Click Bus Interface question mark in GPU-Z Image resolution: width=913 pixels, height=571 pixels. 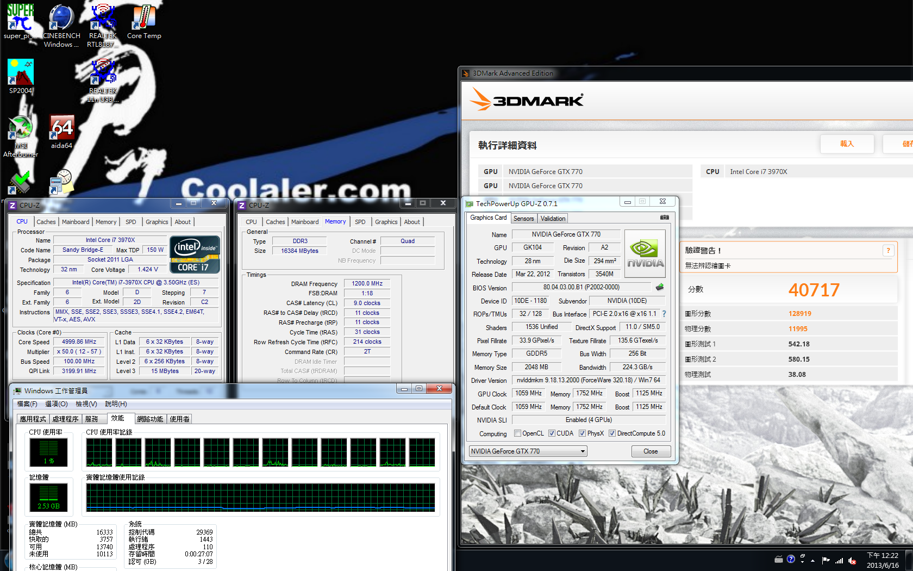tap(664, 314)
